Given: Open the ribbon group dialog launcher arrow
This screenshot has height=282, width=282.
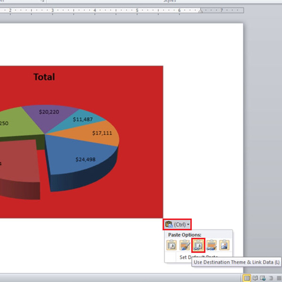Looking at the screenshot, I should [x=43, y=1].
